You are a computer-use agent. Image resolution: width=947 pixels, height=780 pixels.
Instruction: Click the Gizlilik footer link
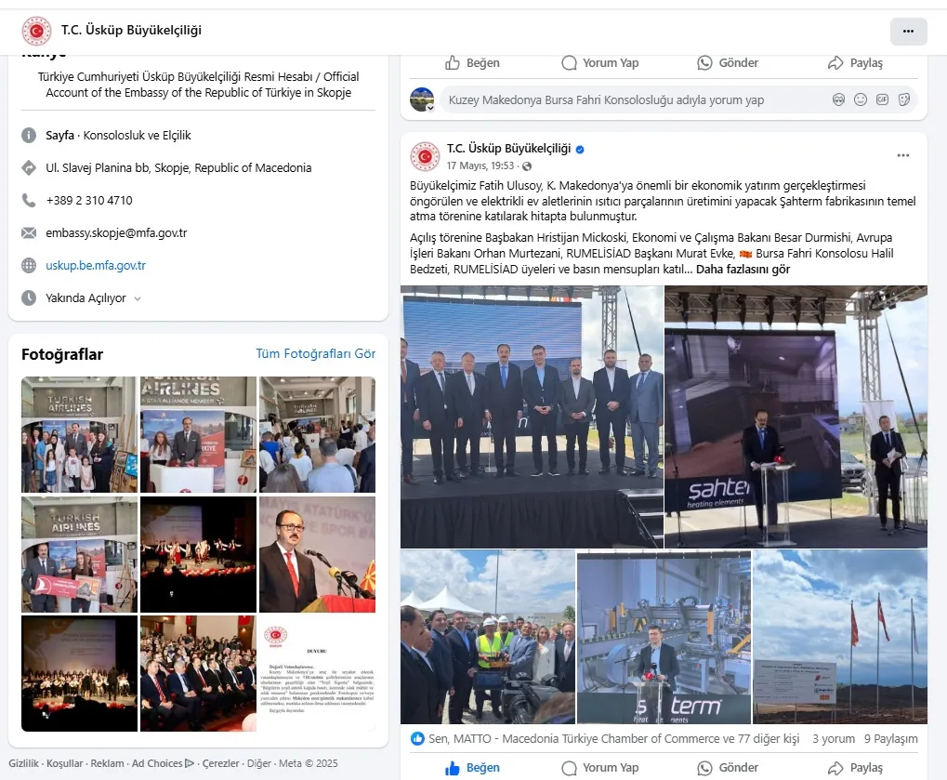coord(23,763)
